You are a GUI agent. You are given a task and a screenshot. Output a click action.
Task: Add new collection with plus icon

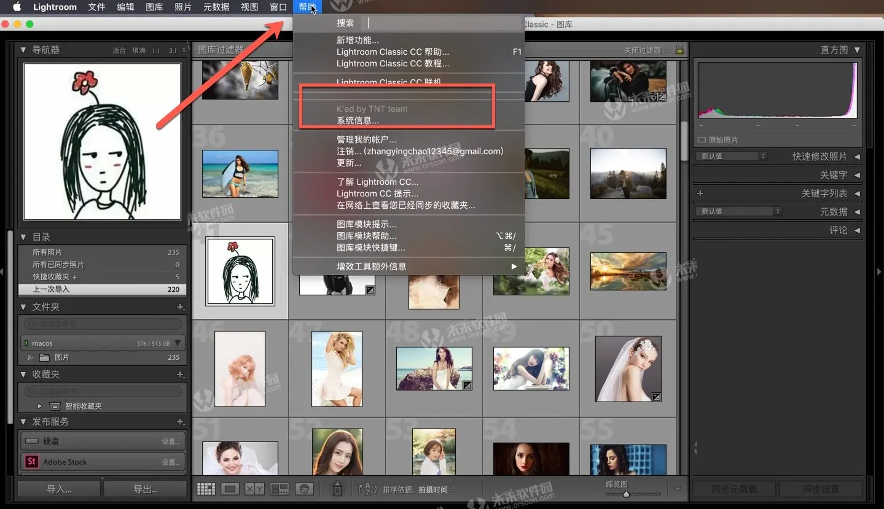pos(181,375)
